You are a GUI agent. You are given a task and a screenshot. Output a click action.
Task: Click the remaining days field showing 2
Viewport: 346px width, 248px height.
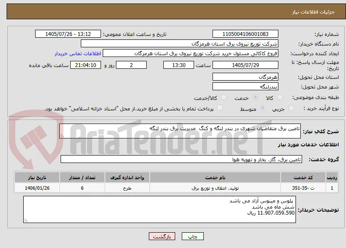131,65
